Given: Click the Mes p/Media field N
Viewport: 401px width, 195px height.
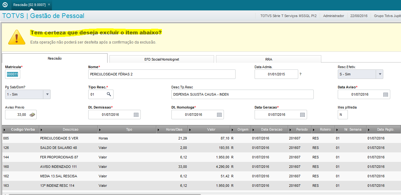Looking at the screenshot, I should (x=343, y=115).
